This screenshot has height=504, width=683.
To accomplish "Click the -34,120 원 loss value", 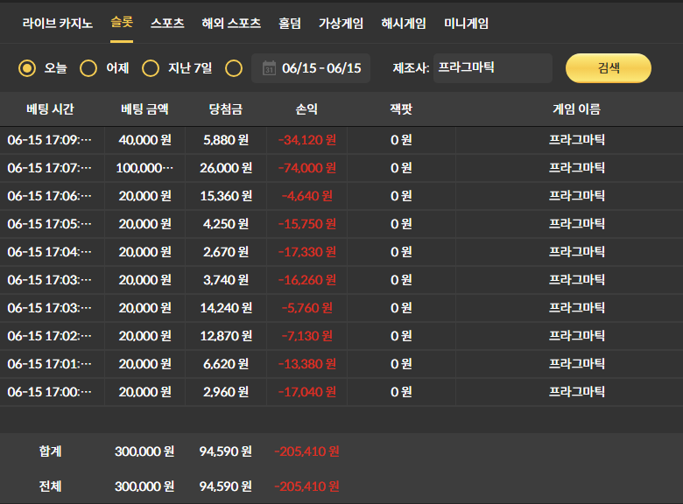I will (x=306, y=140).
